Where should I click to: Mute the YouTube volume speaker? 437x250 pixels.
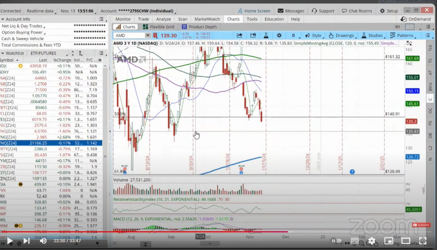(43, 241)
